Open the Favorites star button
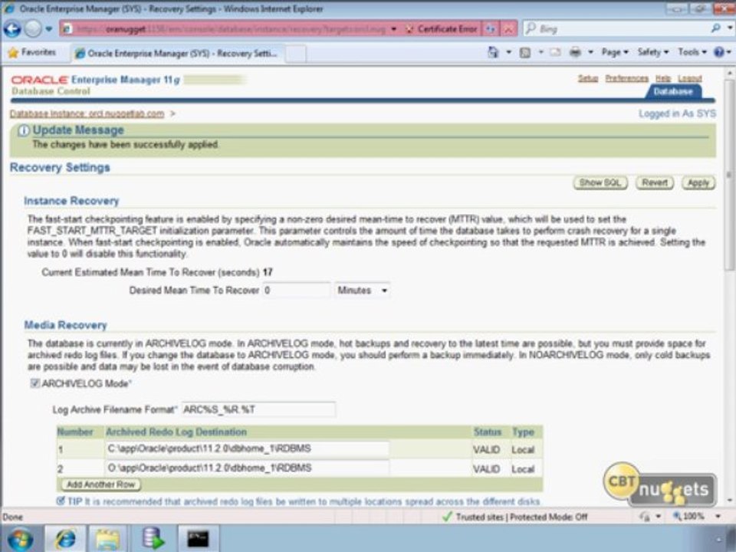736x552 pixels. tap(32, 52)
